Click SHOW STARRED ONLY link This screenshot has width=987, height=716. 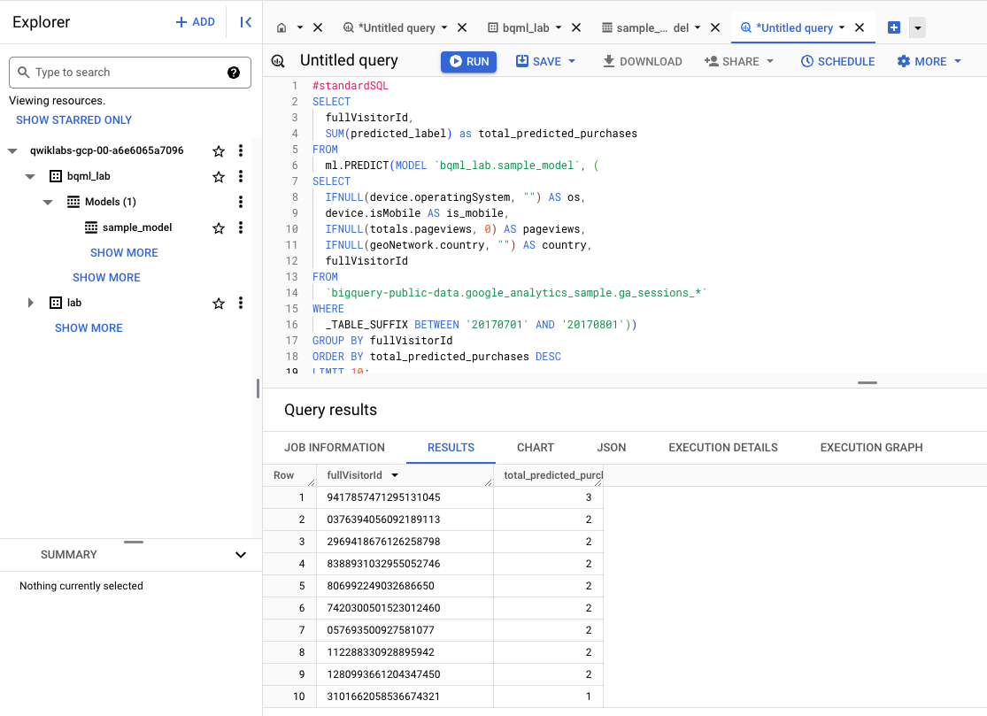click(73, 119)
